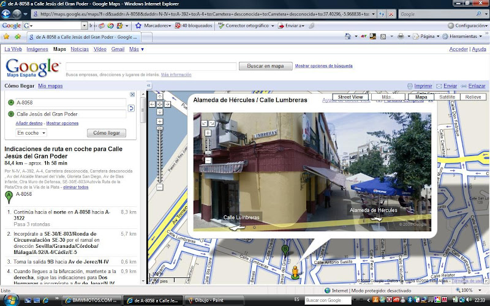Stop loading with the red X icon
This screenshot has width=490, height=306.
tap(391, 14)
